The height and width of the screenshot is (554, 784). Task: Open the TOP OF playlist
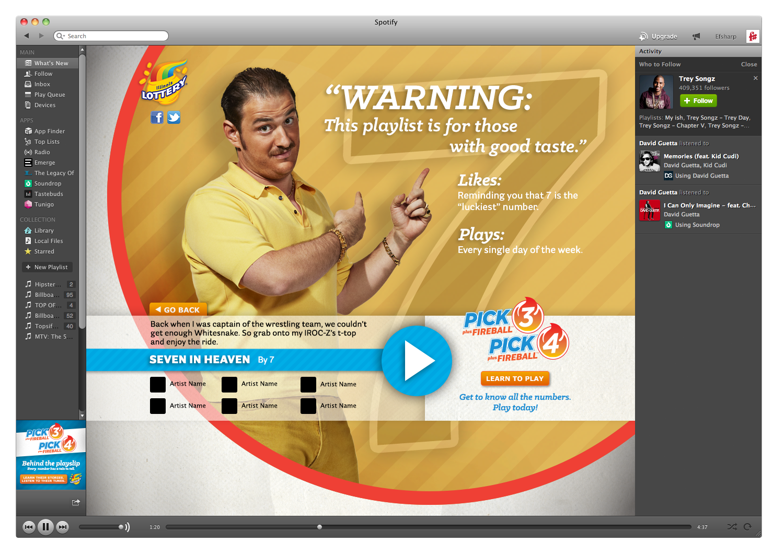pos(48,305)
